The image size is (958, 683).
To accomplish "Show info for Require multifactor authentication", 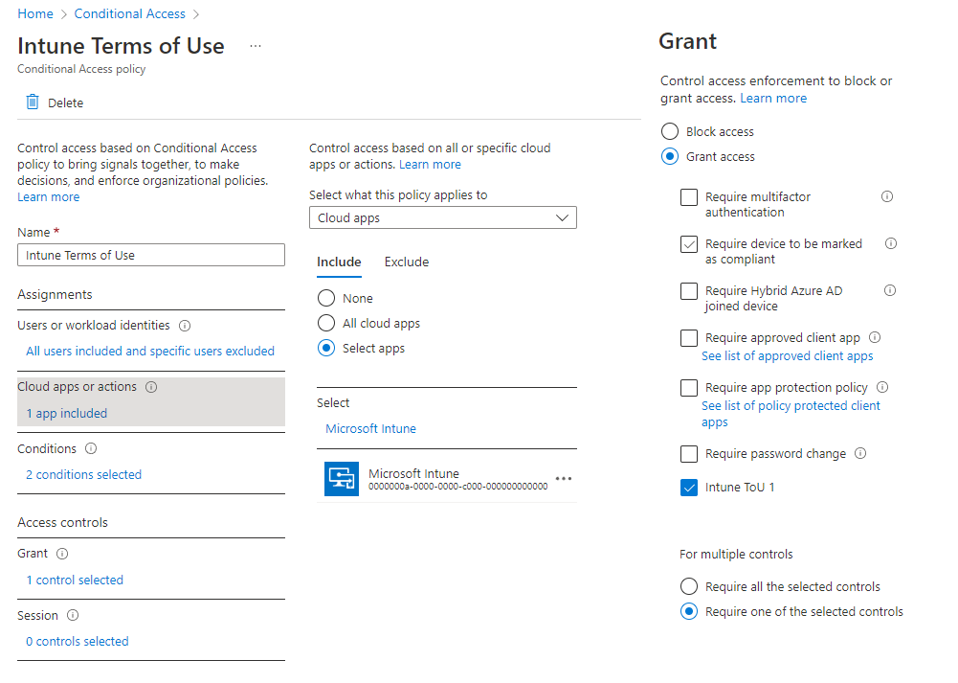I will click(x=886, y=197).
